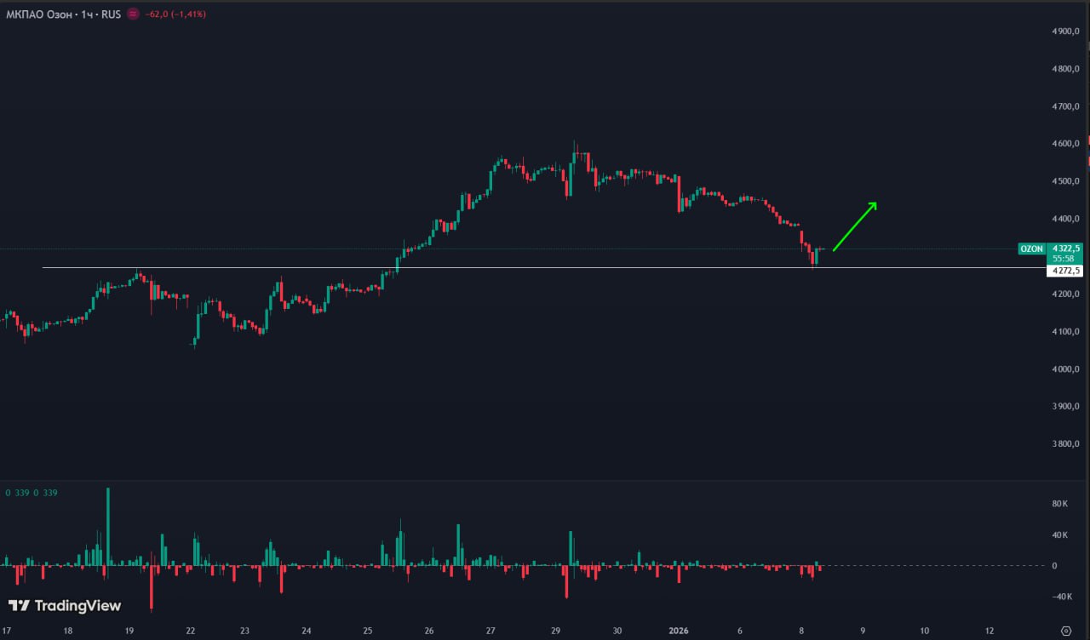Click date 12 on the time axis
1090x640 pixels.
(990, 631)
